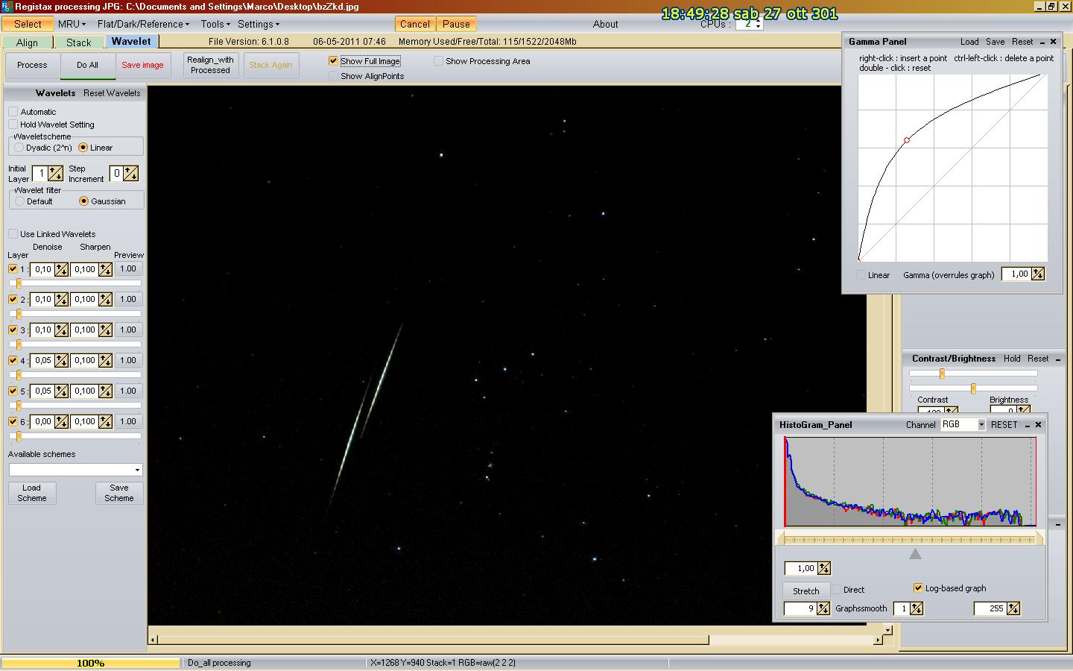Screen dimensions: 1073x671
Task: Click Save image button
Action: pyautogui.click(x=142, y=65)
